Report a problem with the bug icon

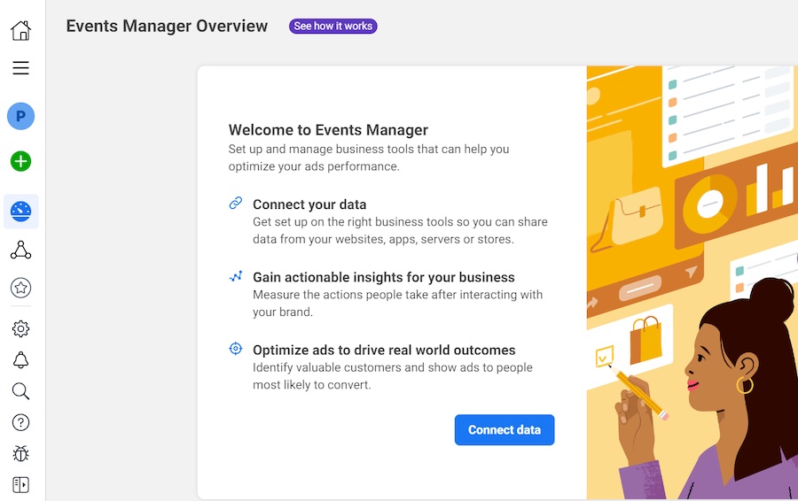click(20, 454)
